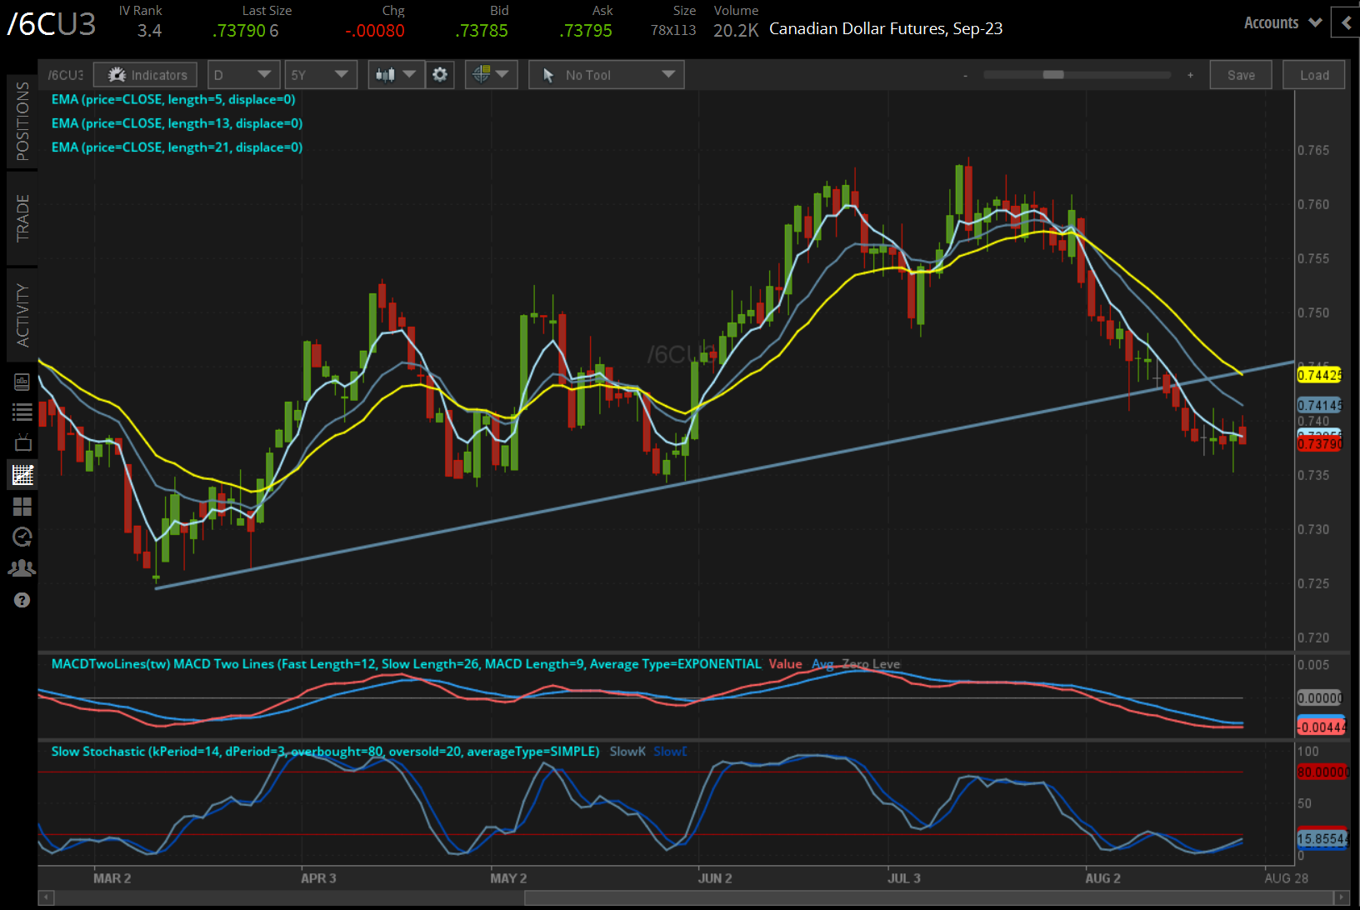Click the clock history icon in sidebar
The height and width of the screenshot is (910, 1360).
coord(22,537)
